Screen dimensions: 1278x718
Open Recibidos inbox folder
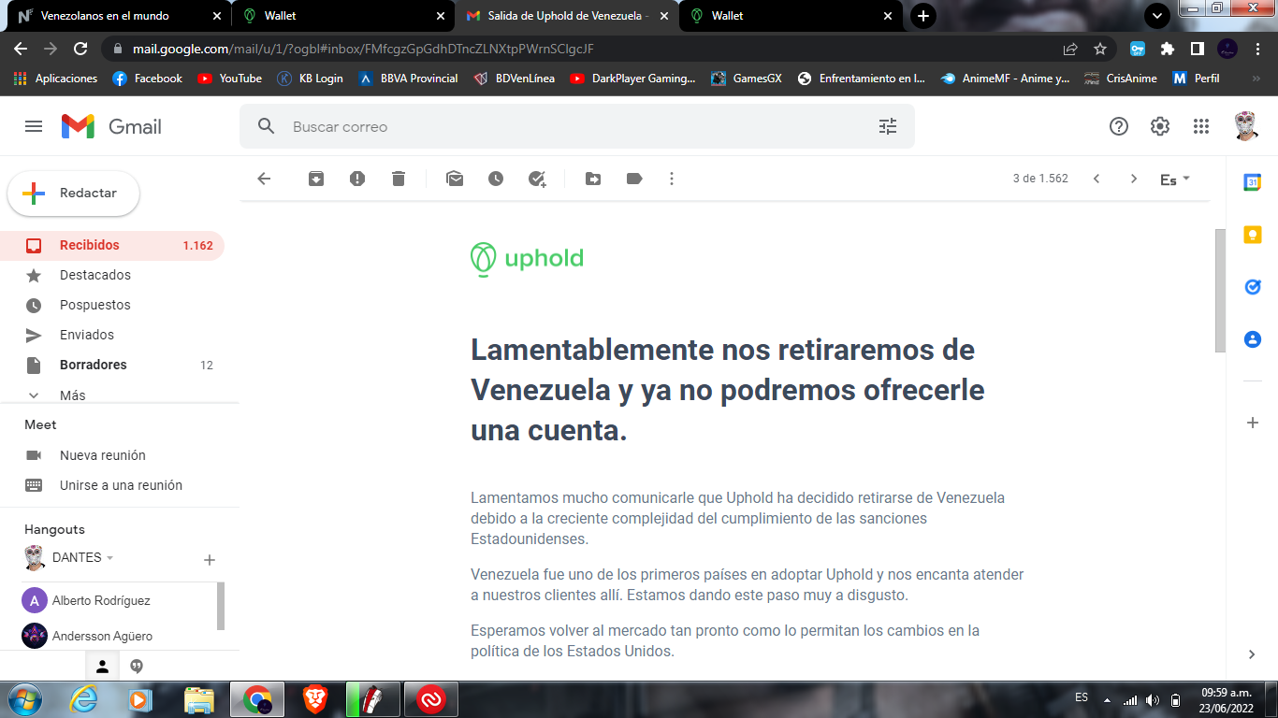[112, 245]
